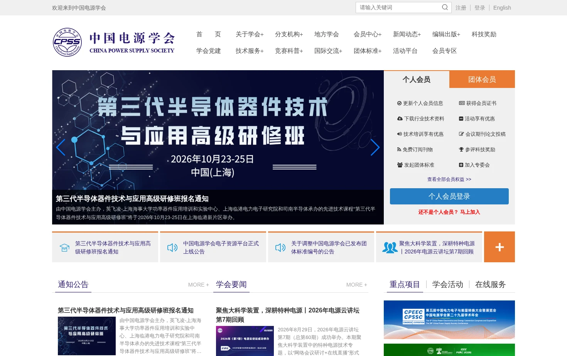Click 还不是个人会员？马上加入 link

(449, 212)
